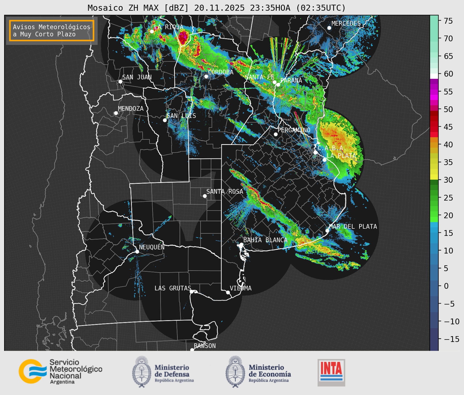Click the Servicio Meteorológico Nacional logo

pos(61,371)
